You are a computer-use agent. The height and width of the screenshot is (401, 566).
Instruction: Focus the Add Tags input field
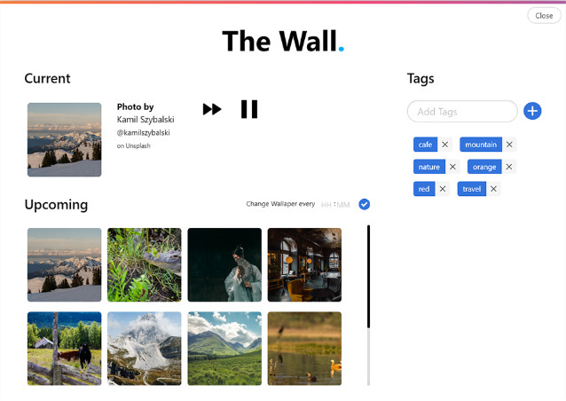pyautogui.click(x=462, y=111)
